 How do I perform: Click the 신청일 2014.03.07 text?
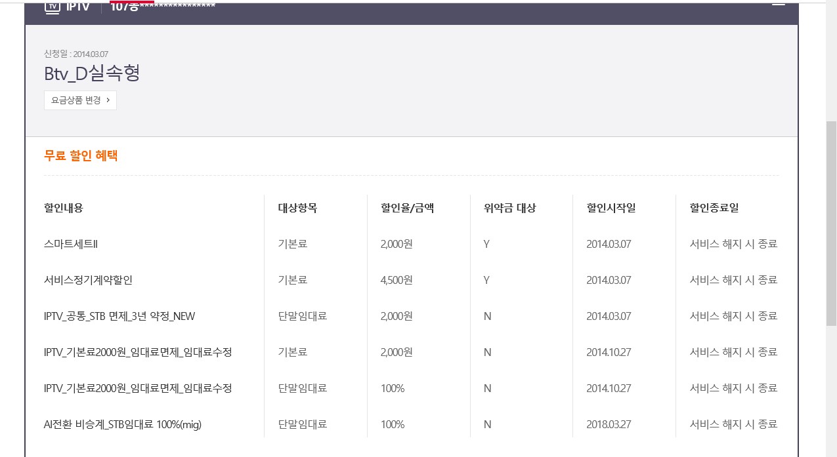76,54
